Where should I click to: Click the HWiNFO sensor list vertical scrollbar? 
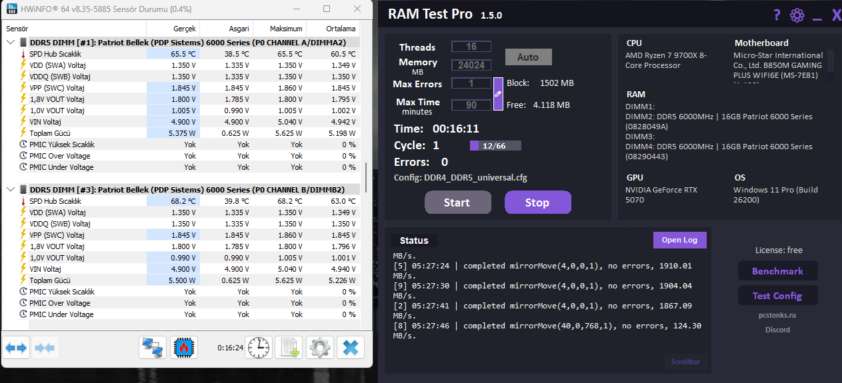[x=365, y=177]
